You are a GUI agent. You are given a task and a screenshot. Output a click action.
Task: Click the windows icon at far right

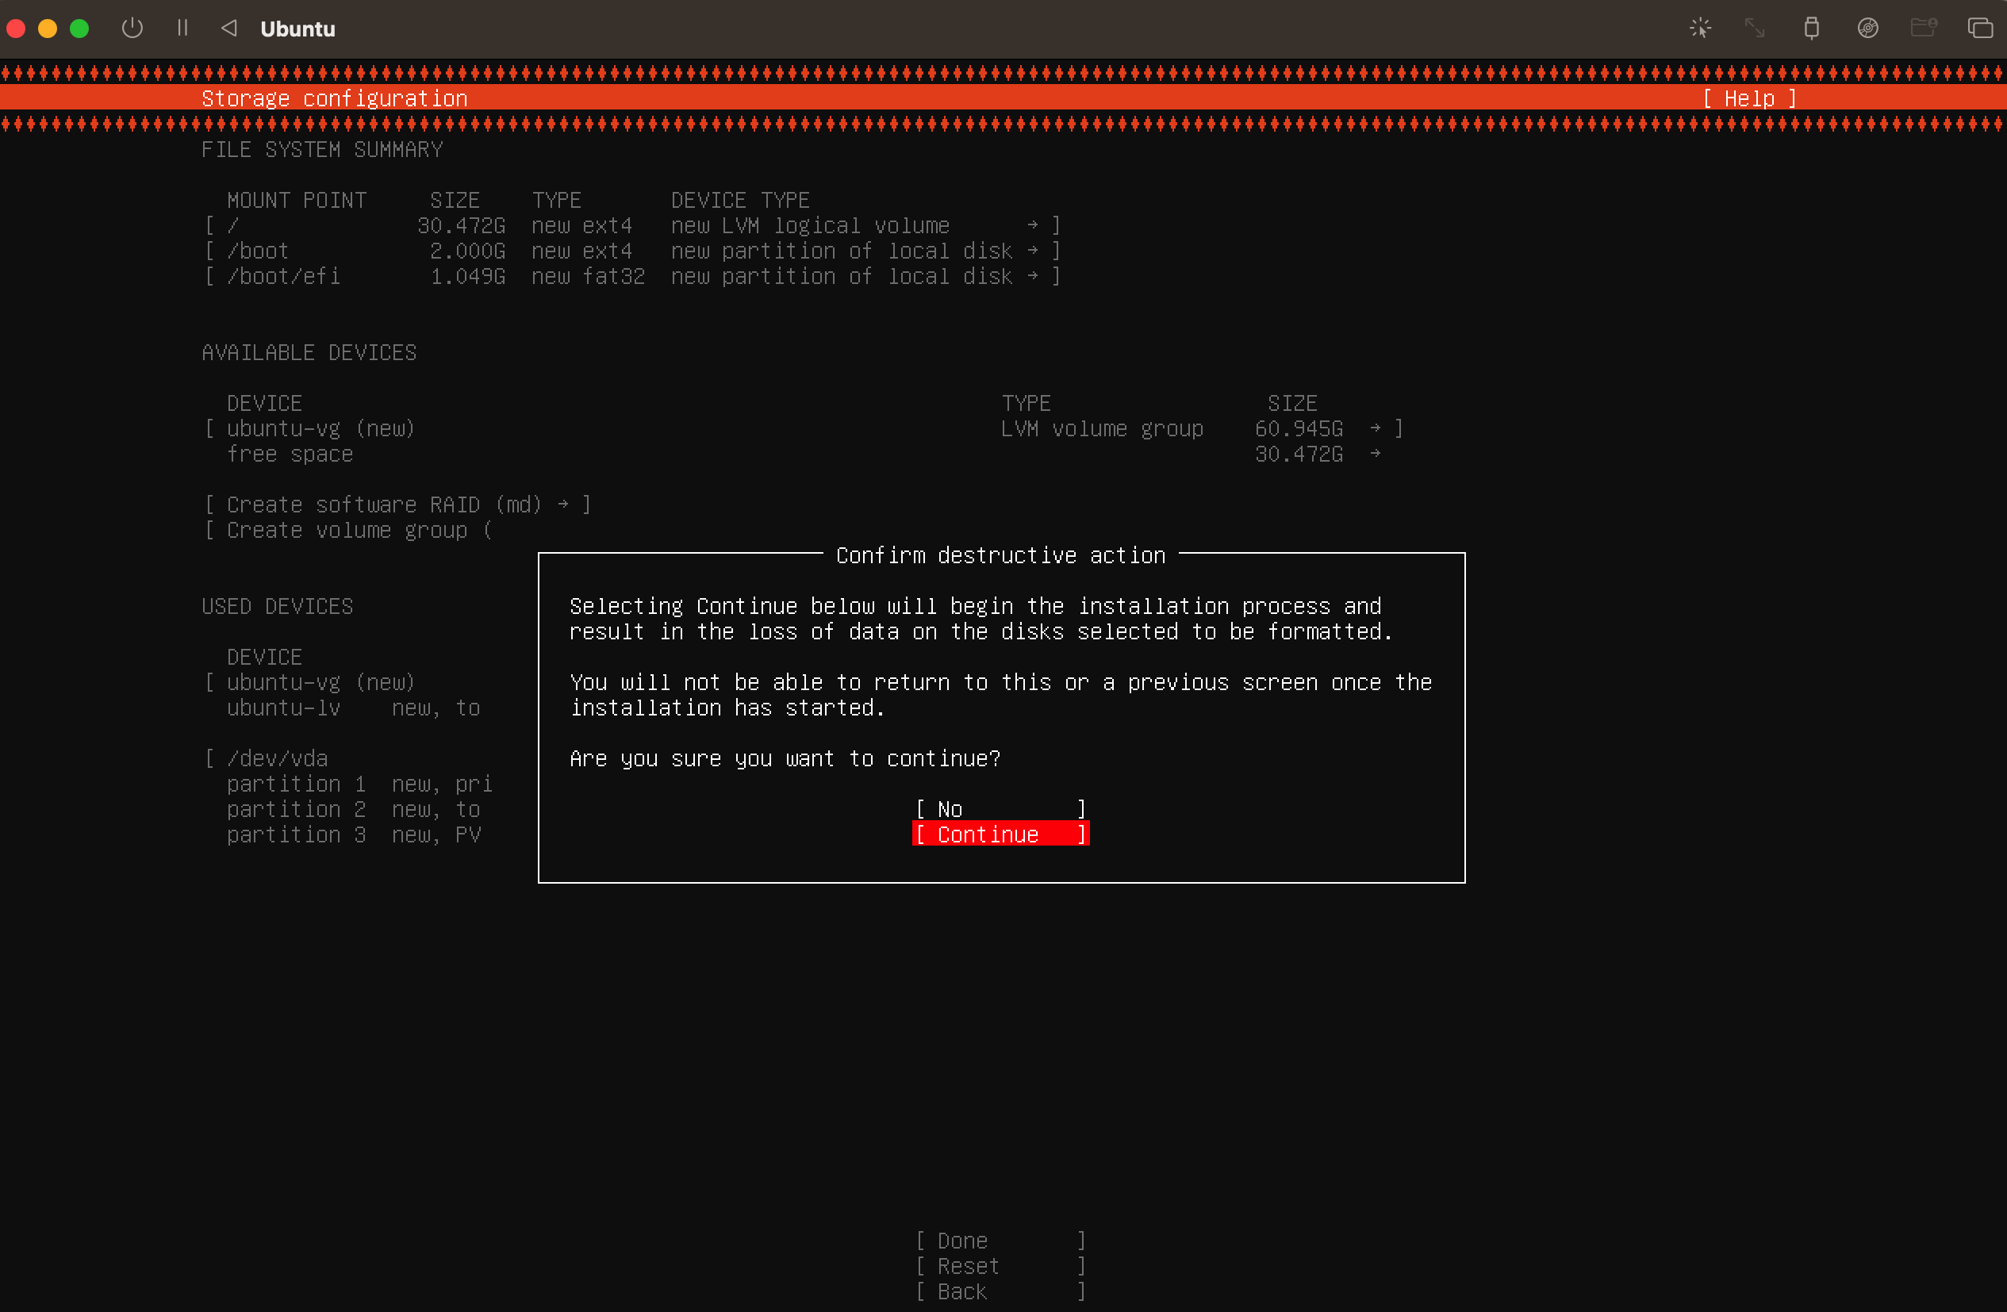[1980, 28]
